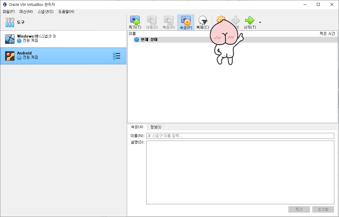Click the Restore snapshot (복원) toolbar icon
This screenshot has width=339, height=217.
pos(169,20)
